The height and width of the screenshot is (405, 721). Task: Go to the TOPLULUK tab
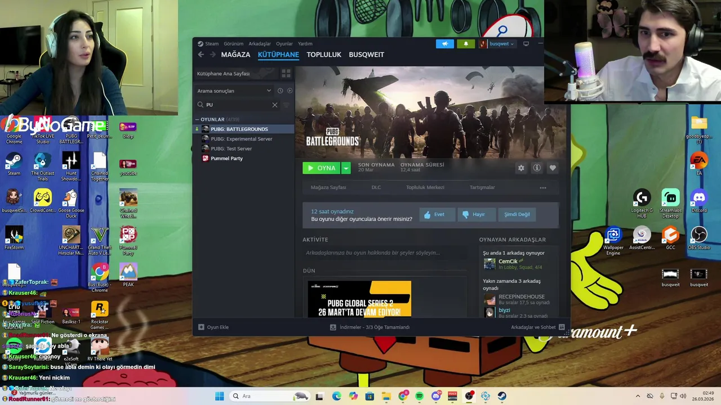point(324,55)
